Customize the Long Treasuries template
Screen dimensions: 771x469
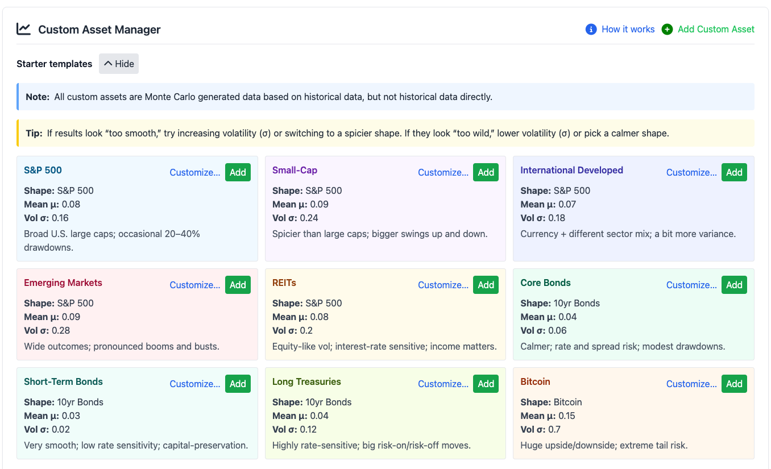pyautogui.click(x=443, y=384)
